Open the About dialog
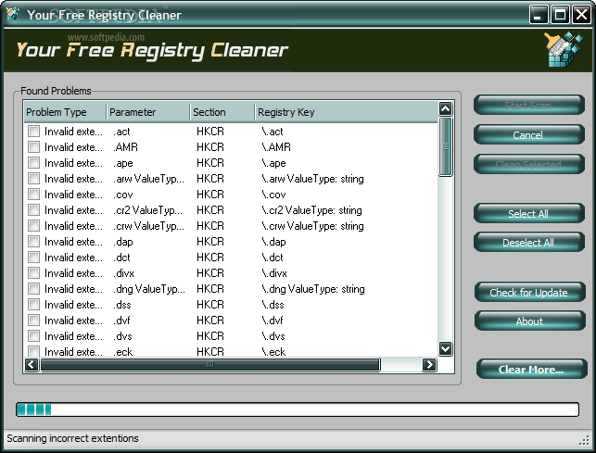This screenshot has width=596, height=453. click(529, 321)
